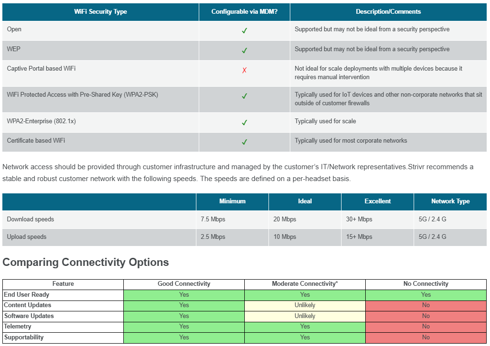Select the 'WiFi Security Type' column header

coord(101,12)
